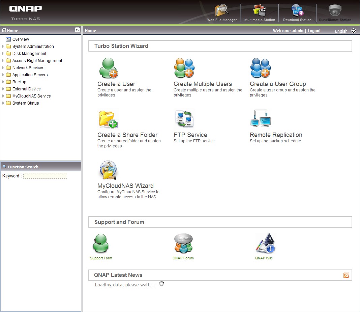Screen dimensions: 360x312
Task: Expand the Disk Management folder arrow
Action: [3, 54]
